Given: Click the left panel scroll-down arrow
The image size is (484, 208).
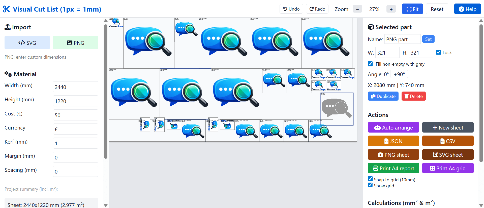Looking at the screenshot, I should (106, 205).
